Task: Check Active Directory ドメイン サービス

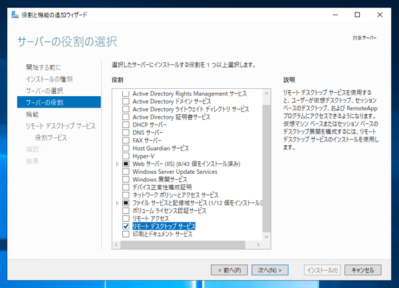Action: (x=126, y=102)
